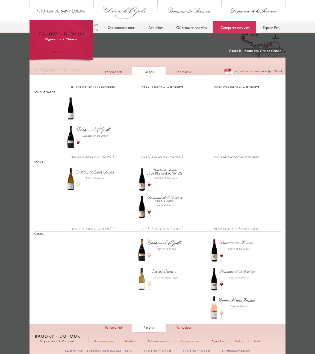The width and height of the screenshot is (315, 354).
Task: Switch to top Par couleur tab
Action: pos(184,72)
